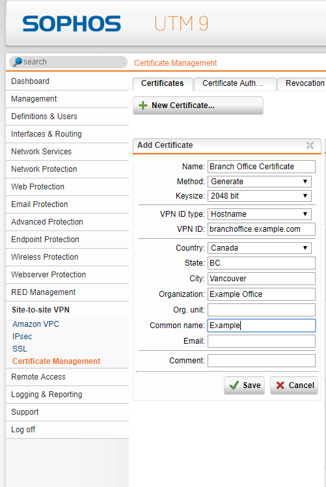Open the Support menu
The width and height of the screenshot is (326, 487).
(67, 412)
